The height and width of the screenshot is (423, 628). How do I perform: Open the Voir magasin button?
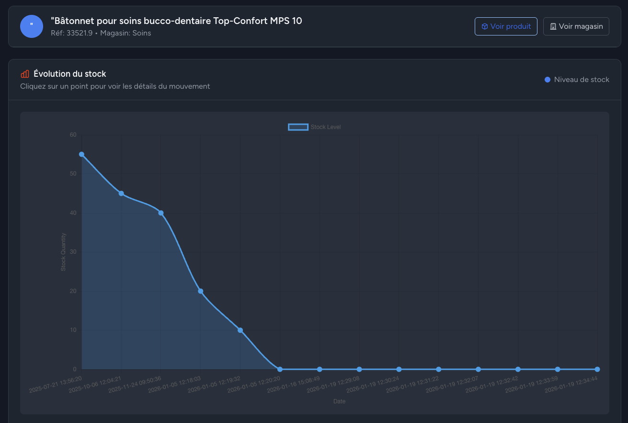point(576,26)
